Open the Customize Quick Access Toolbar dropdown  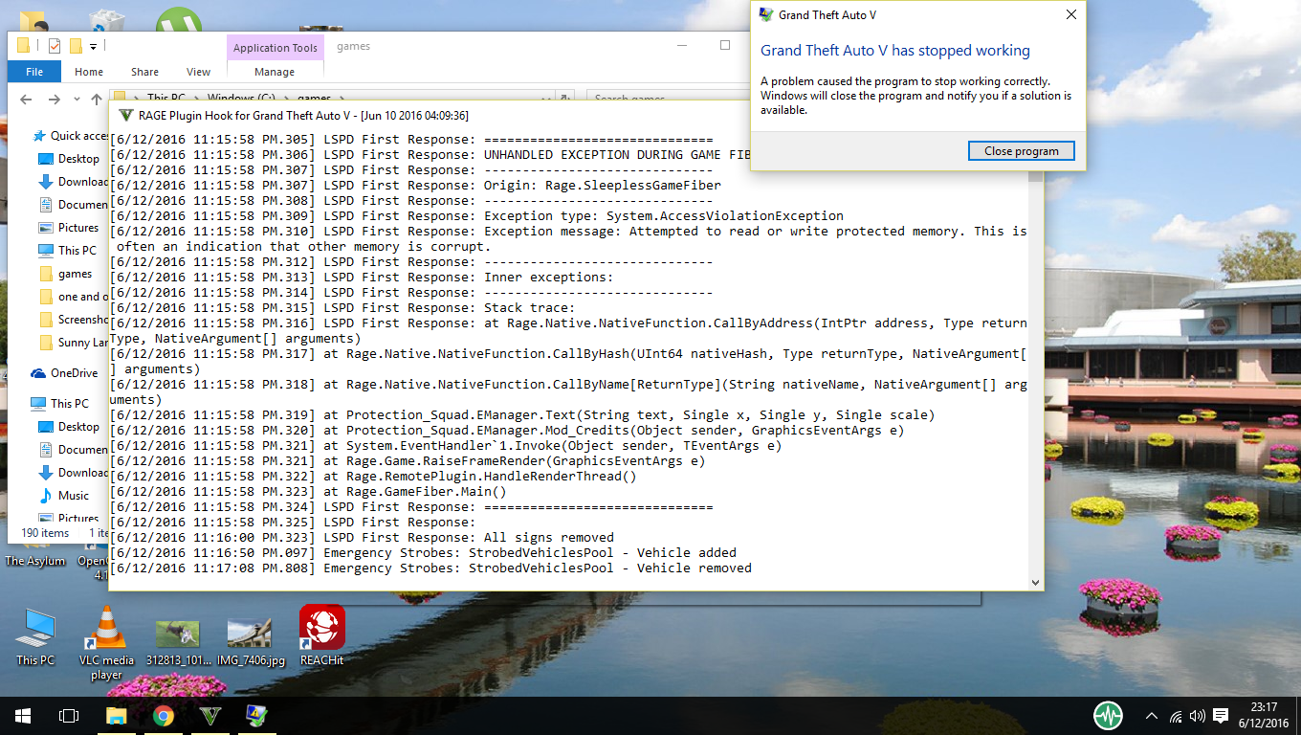[94, 46]
